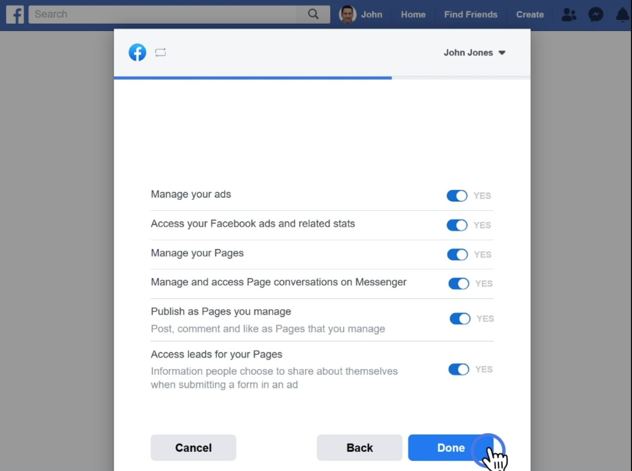Click John's profile picture in top bar

(347, 14)
